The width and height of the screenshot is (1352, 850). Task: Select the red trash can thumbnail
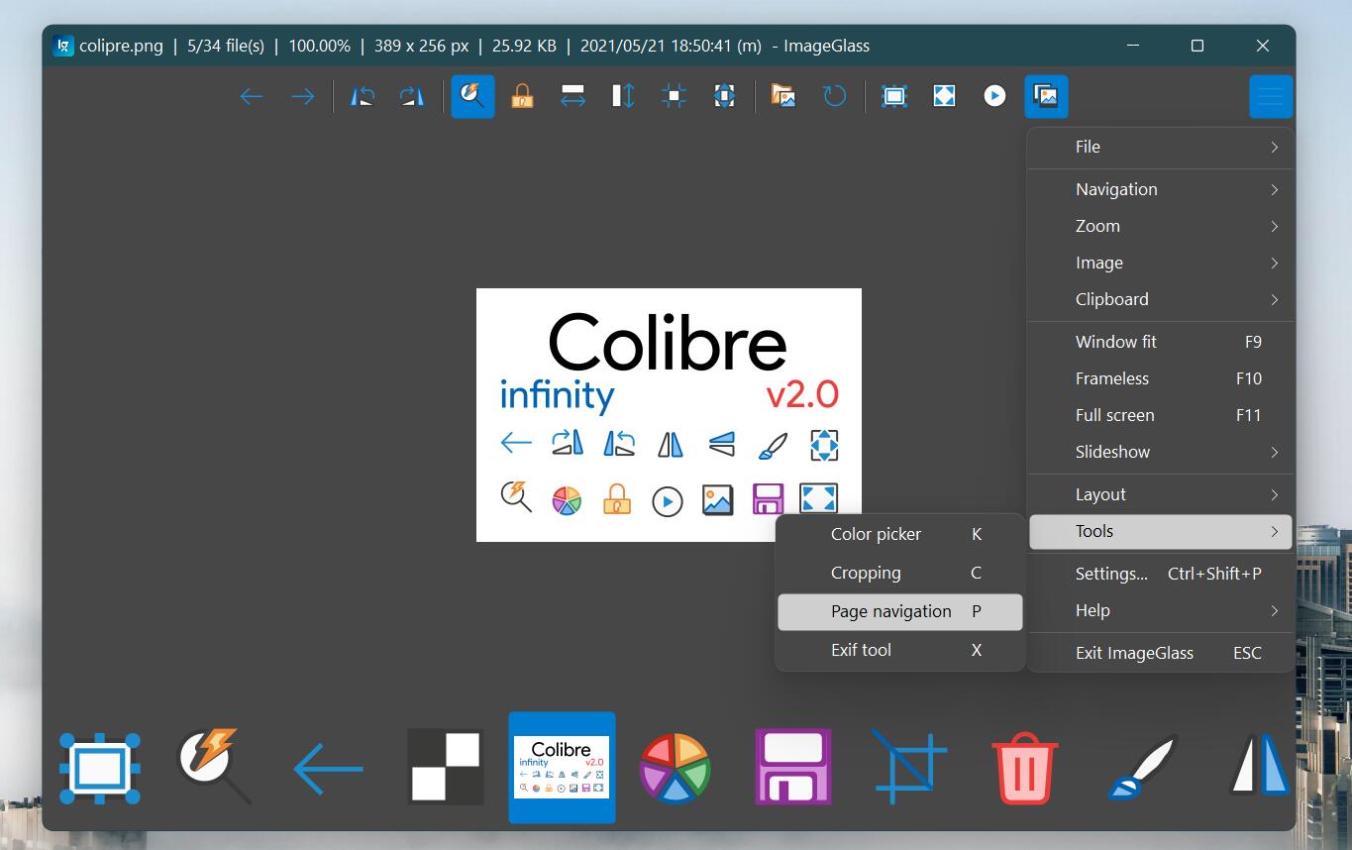(1025, 768)
